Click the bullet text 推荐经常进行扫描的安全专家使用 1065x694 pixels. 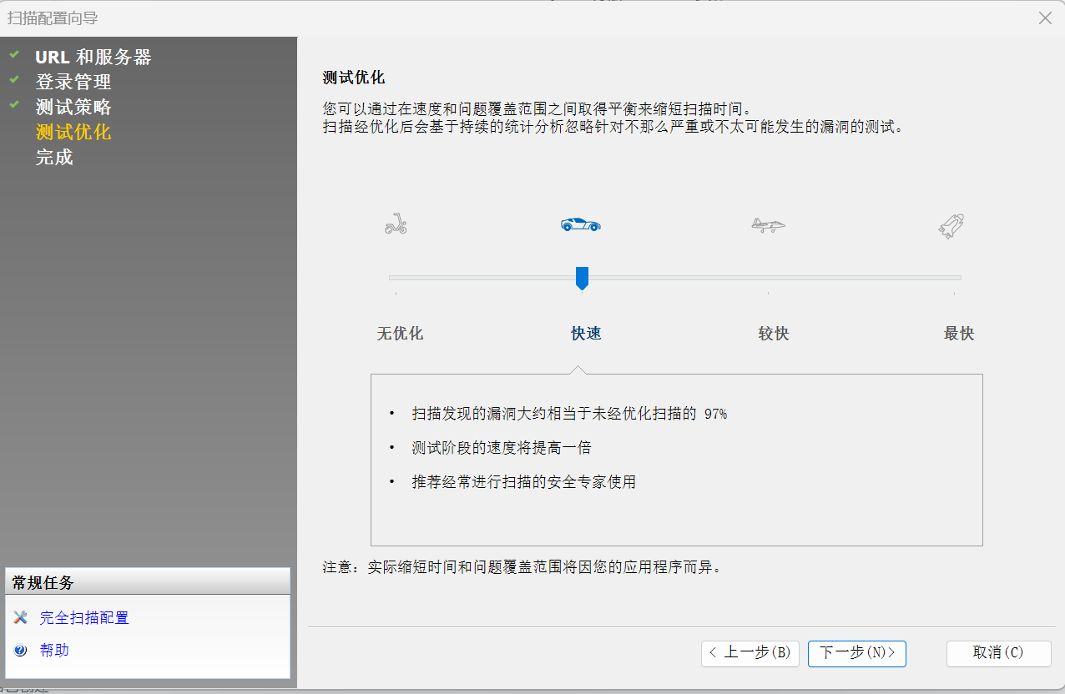pos(523,482)
